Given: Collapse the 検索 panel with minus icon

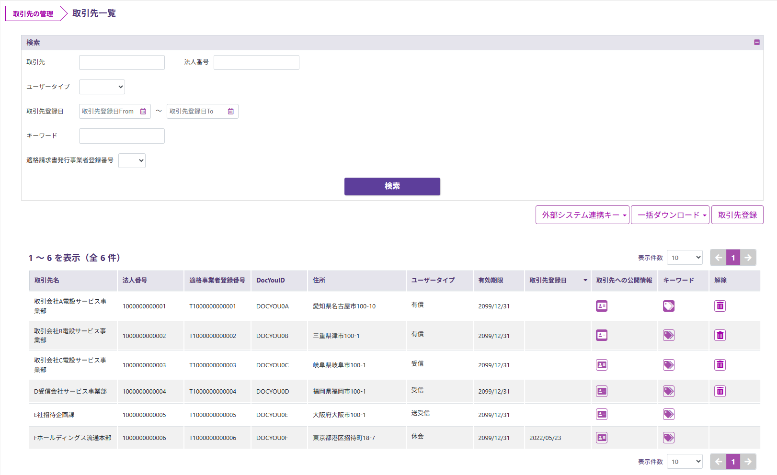Looking at the screenshot, I should pyautogui.click(x=757, y=42).
